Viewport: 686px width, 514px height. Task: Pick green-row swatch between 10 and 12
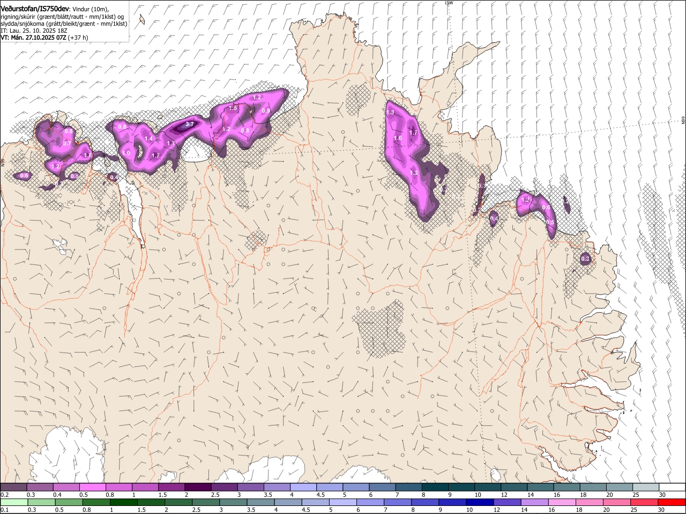[x=480, y=502]
